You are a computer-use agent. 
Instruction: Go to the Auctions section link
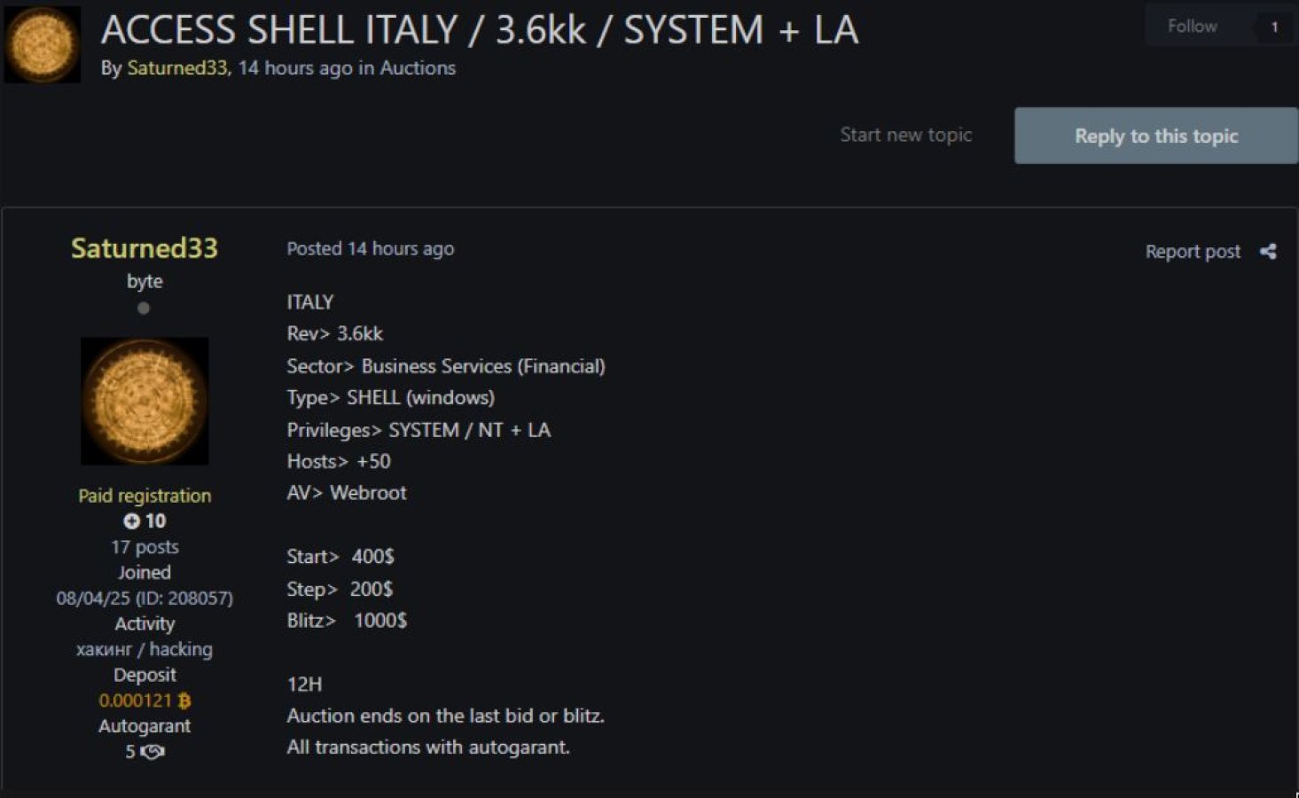417,68
